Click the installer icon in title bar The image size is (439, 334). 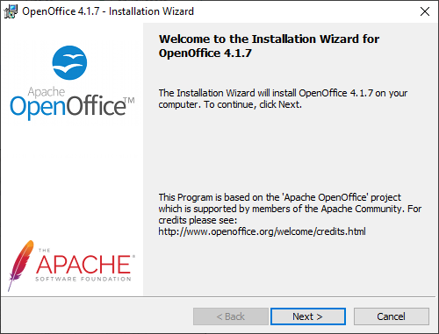click(11, 11)
